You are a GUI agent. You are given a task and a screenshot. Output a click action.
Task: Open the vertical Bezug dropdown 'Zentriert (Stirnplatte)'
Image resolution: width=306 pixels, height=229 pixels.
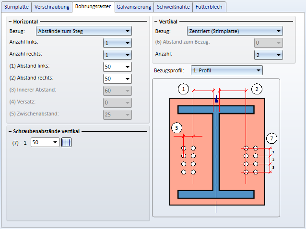coord(235,31)
